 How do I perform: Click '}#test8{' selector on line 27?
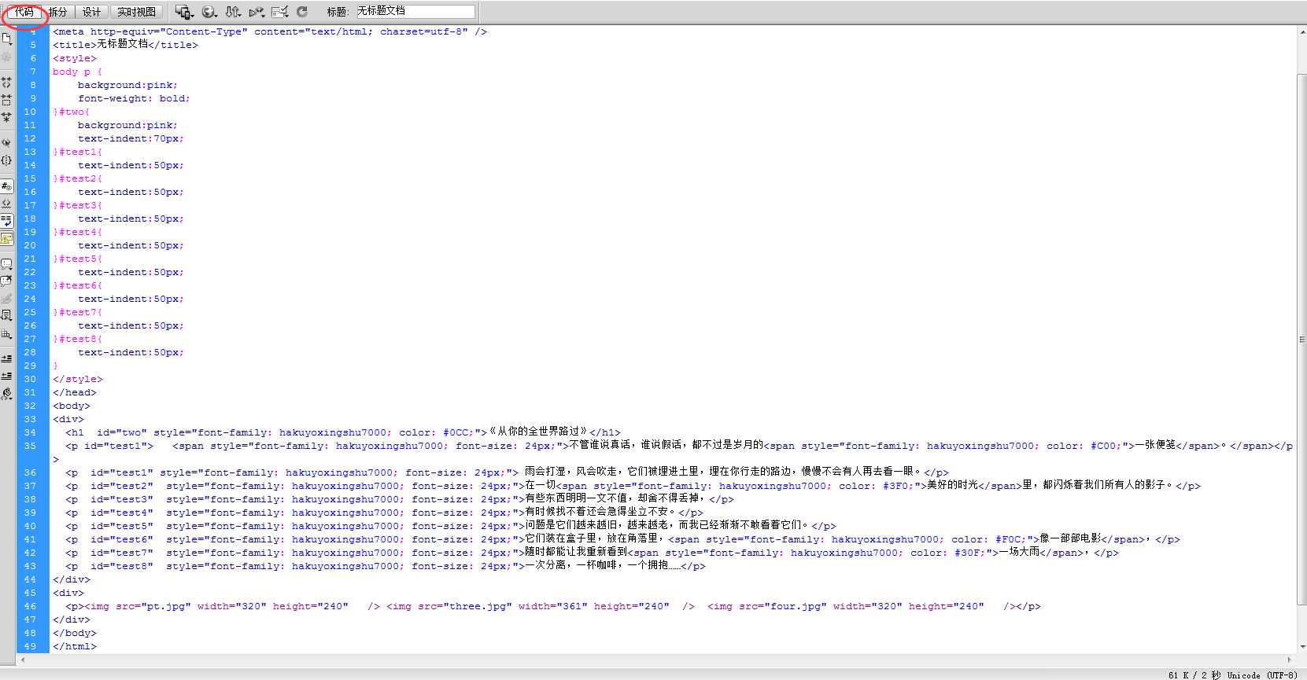(x=77, y=339)
